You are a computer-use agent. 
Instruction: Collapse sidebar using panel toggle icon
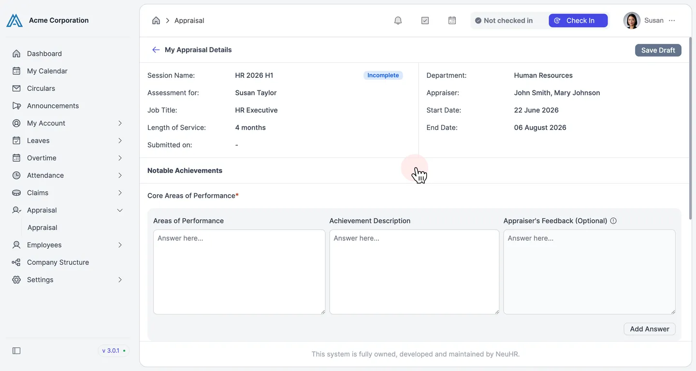point(16,351)
